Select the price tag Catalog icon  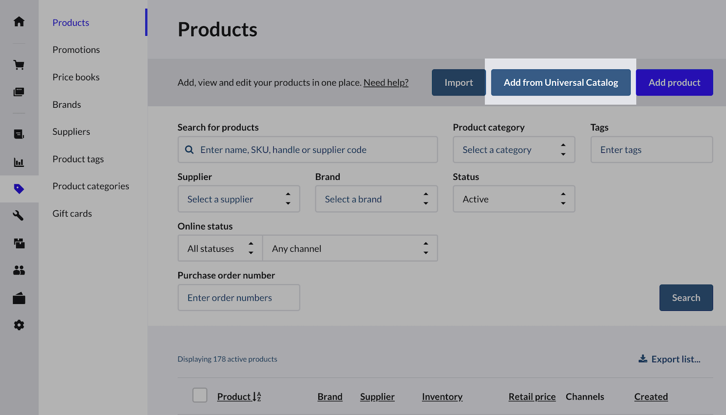pyautogui.click(x=19, y=189)
